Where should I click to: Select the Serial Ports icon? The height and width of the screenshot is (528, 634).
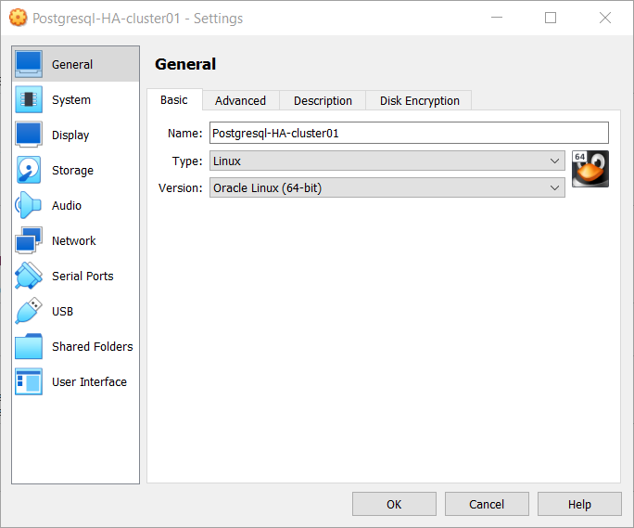(x=29, y=277)
